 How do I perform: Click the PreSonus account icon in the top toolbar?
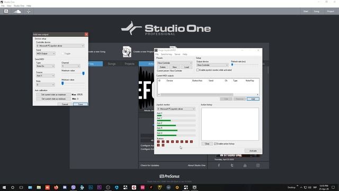6,11
